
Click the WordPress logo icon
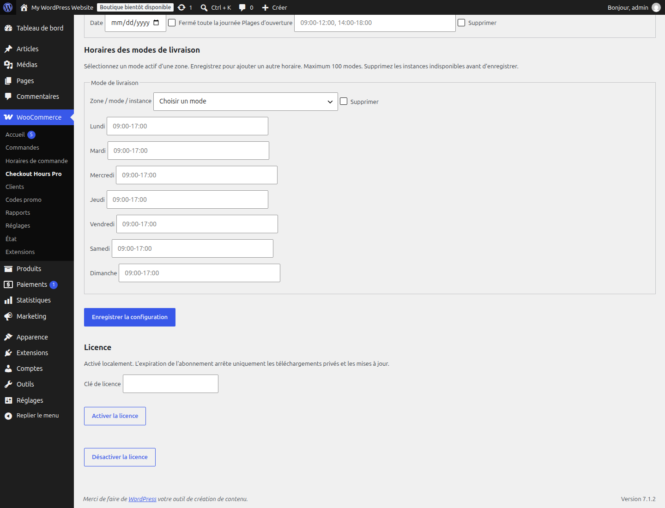click(8, 7)
